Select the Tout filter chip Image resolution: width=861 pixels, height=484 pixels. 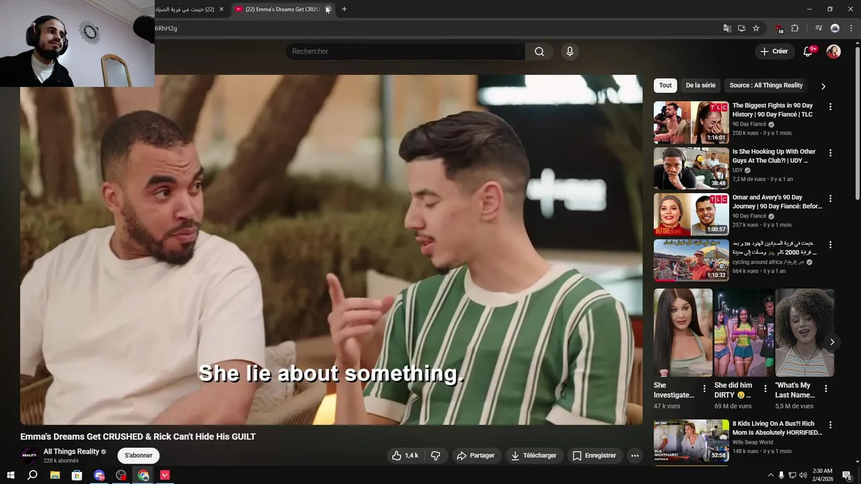coord(665,85)
